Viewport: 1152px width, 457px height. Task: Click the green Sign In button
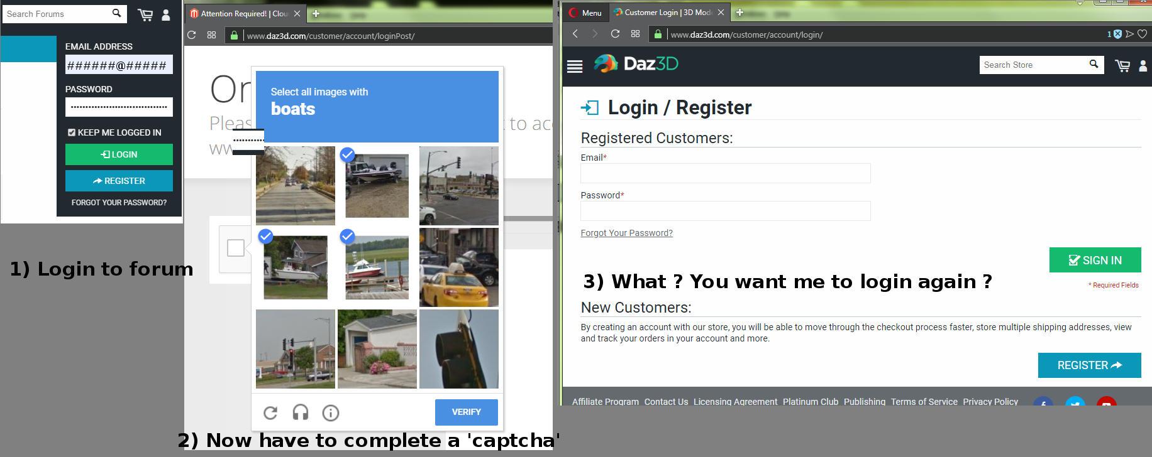[x=1095, y=260]
